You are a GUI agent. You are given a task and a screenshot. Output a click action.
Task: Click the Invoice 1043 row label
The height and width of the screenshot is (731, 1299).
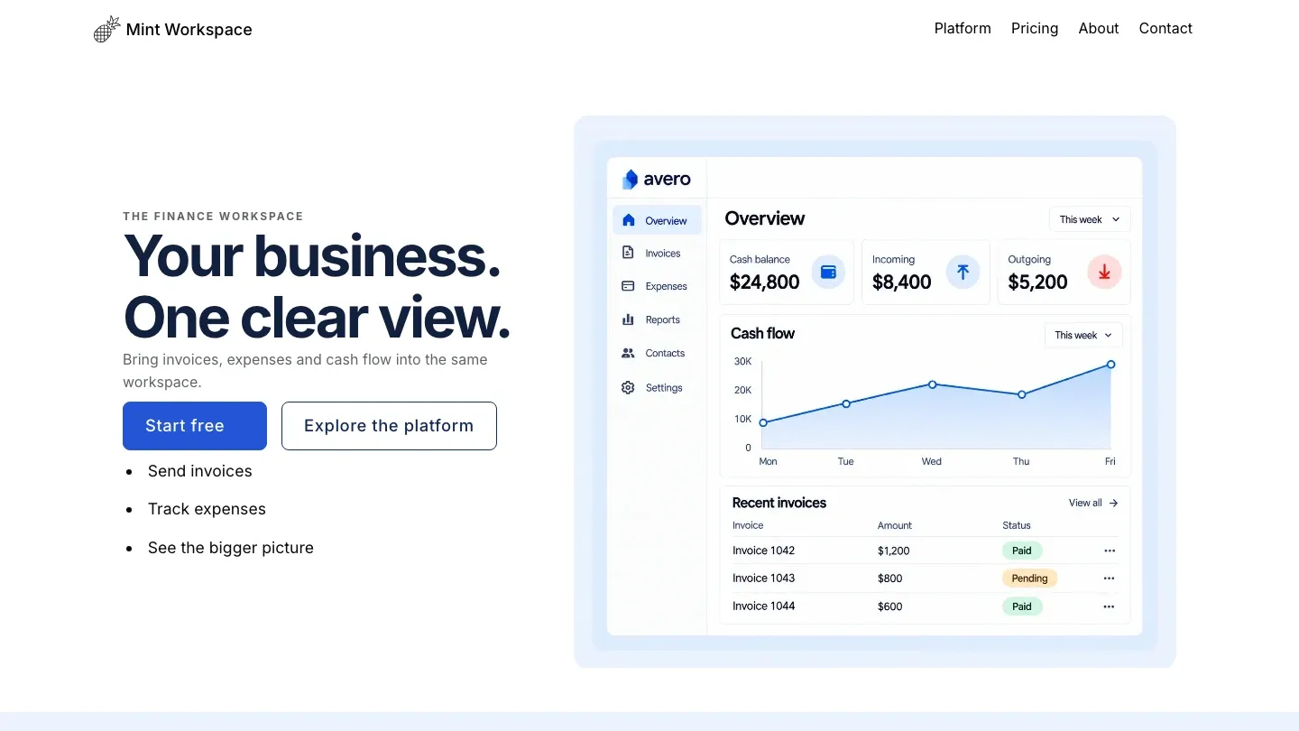[x=764, y=578]
